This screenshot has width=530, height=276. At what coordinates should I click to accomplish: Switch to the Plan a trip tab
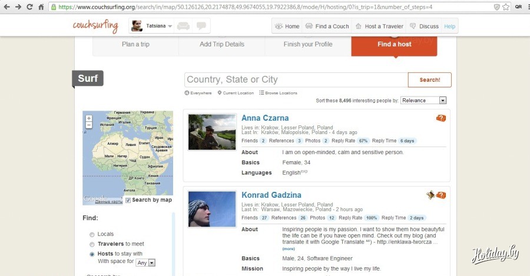coord(135,44)
